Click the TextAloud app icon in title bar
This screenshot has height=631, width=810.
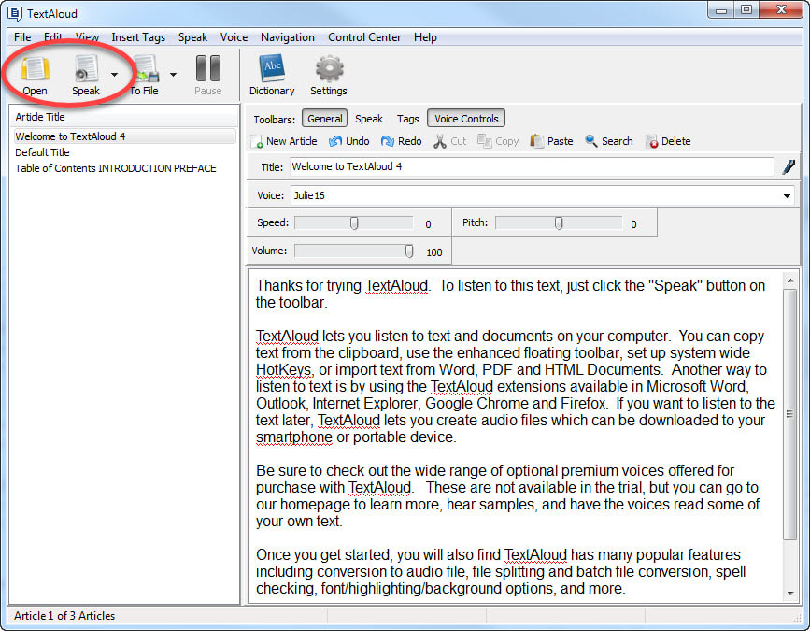[15, 13]
